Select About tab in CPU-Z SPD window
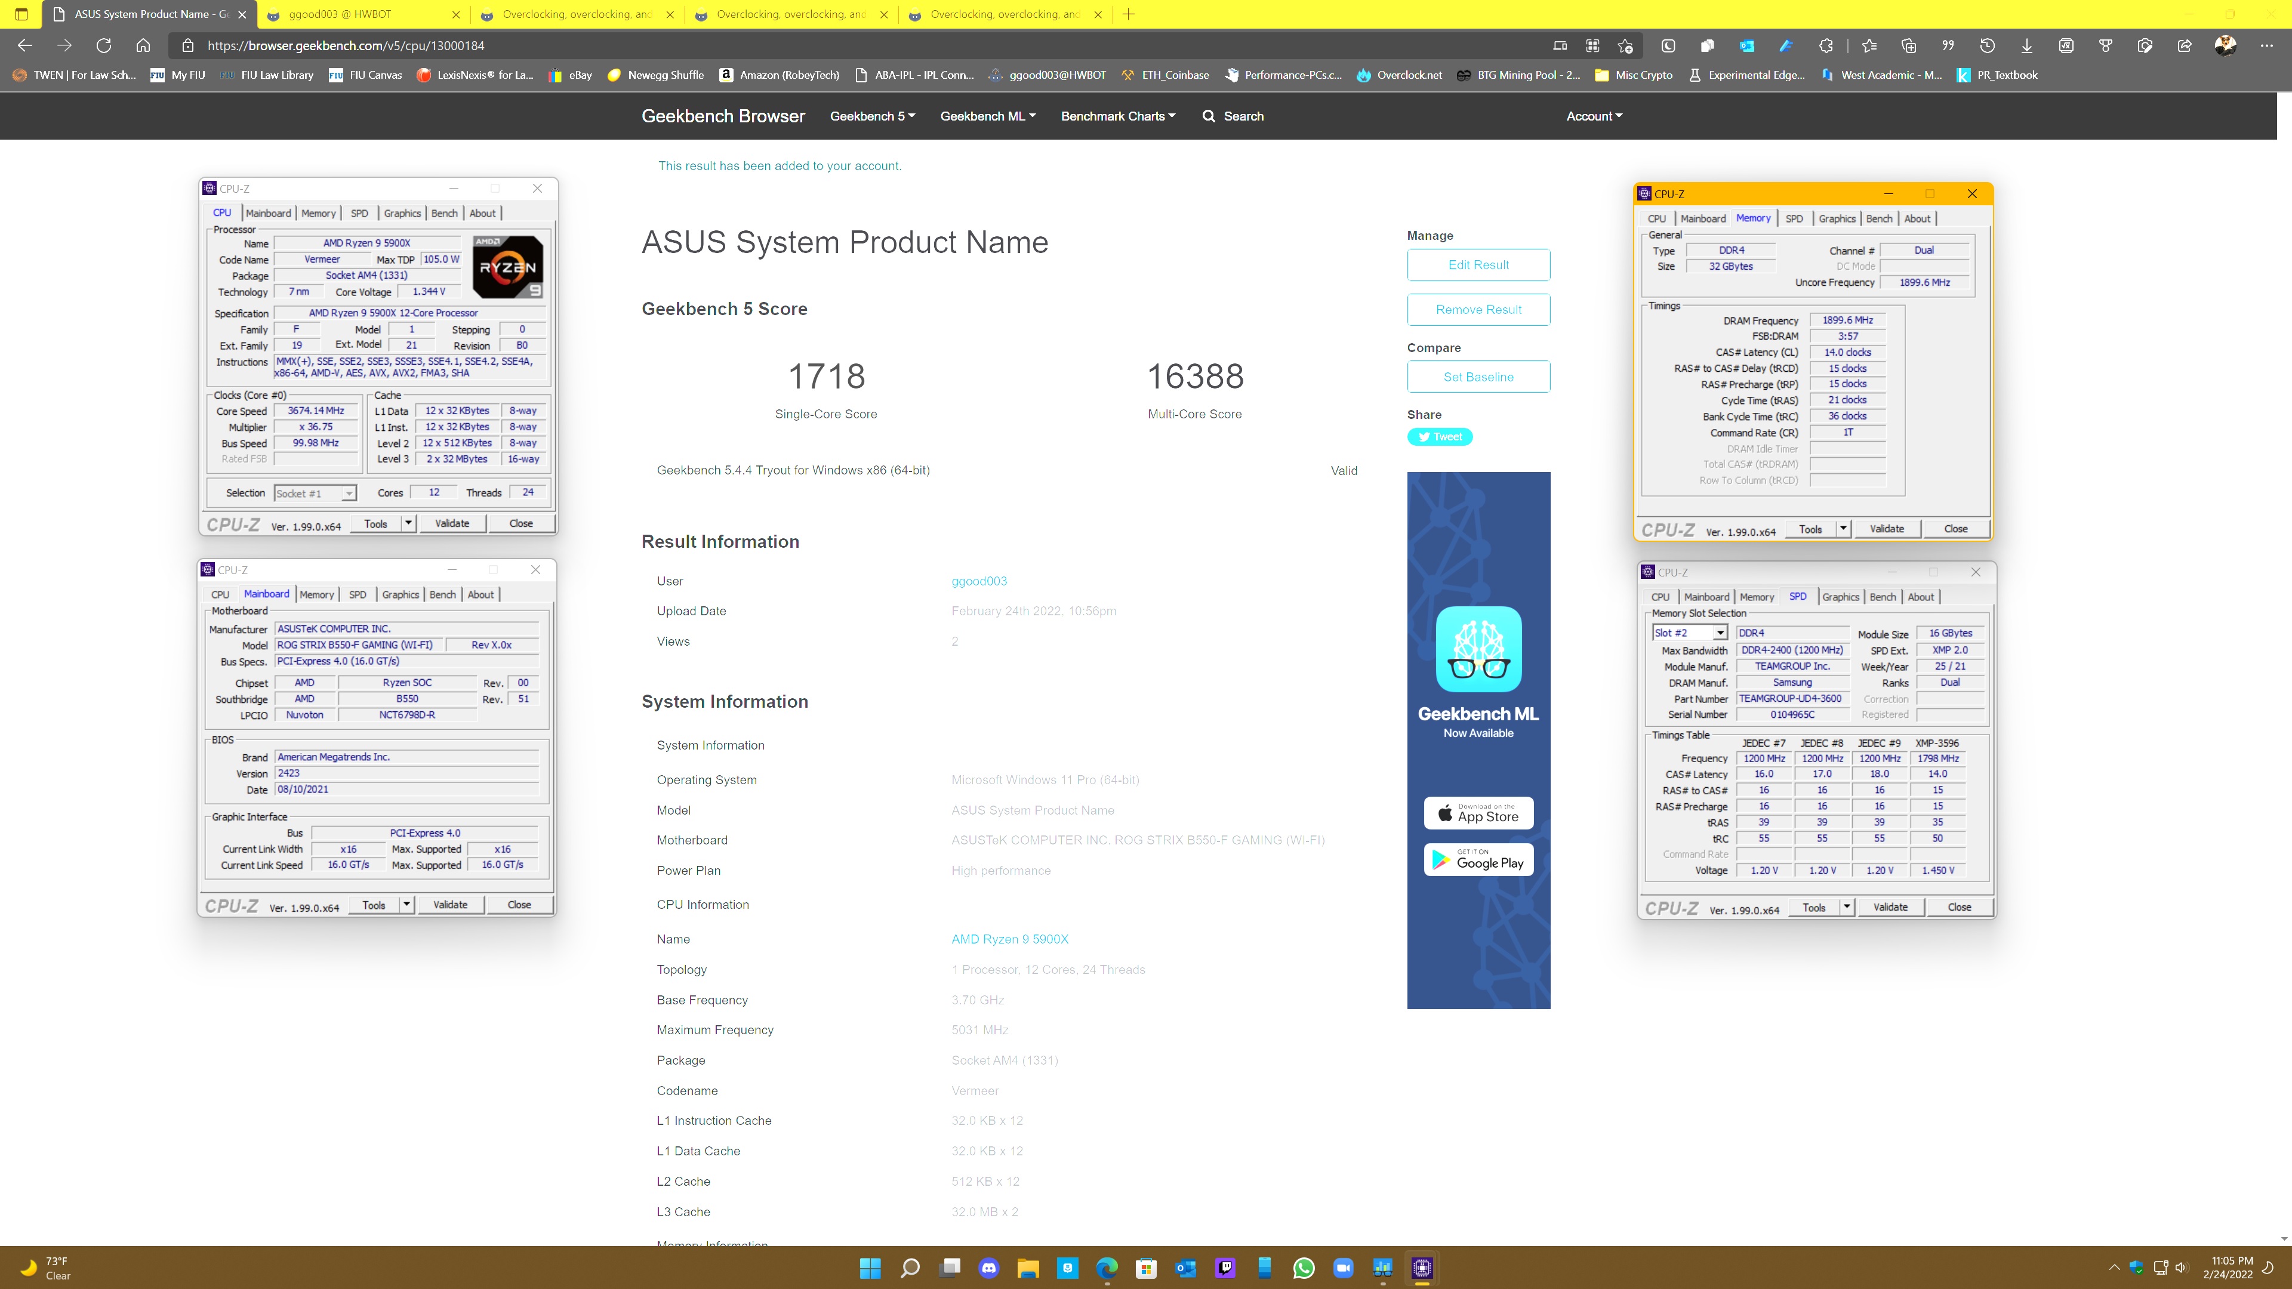 tap(1920, 597)
